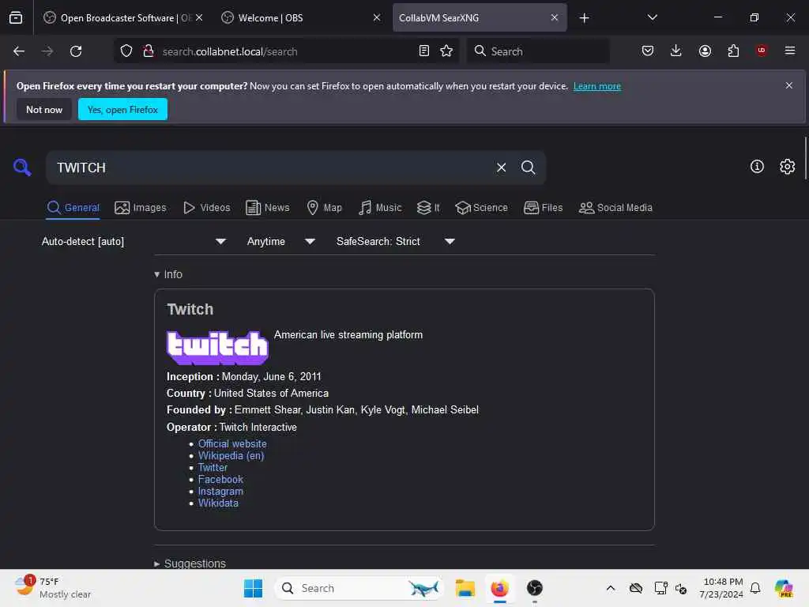This screenshot has height=607, width=809.
Task: Open SearXNG preferences gear icon
Action: 788,166
